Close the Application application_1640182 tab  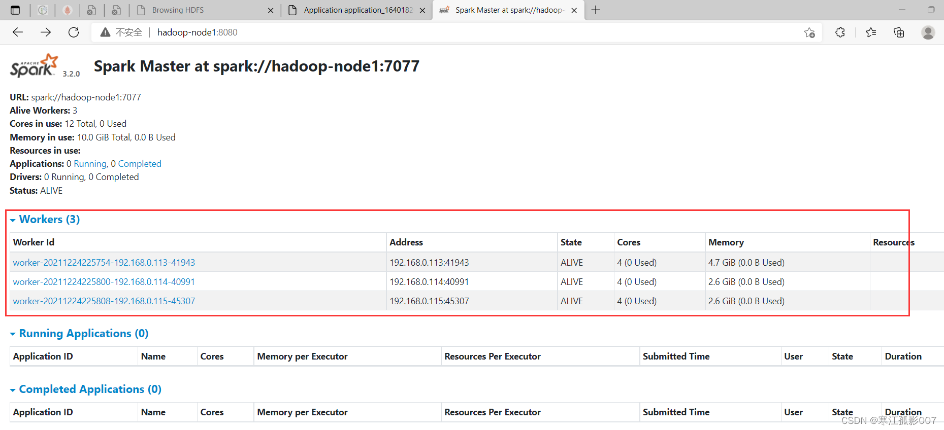pyautogui.click(x=422, y=10)
